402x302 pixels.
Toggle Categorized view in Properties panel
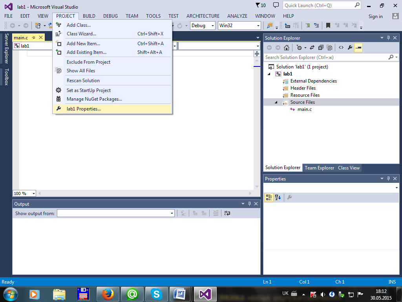click(x=269, y=197)
